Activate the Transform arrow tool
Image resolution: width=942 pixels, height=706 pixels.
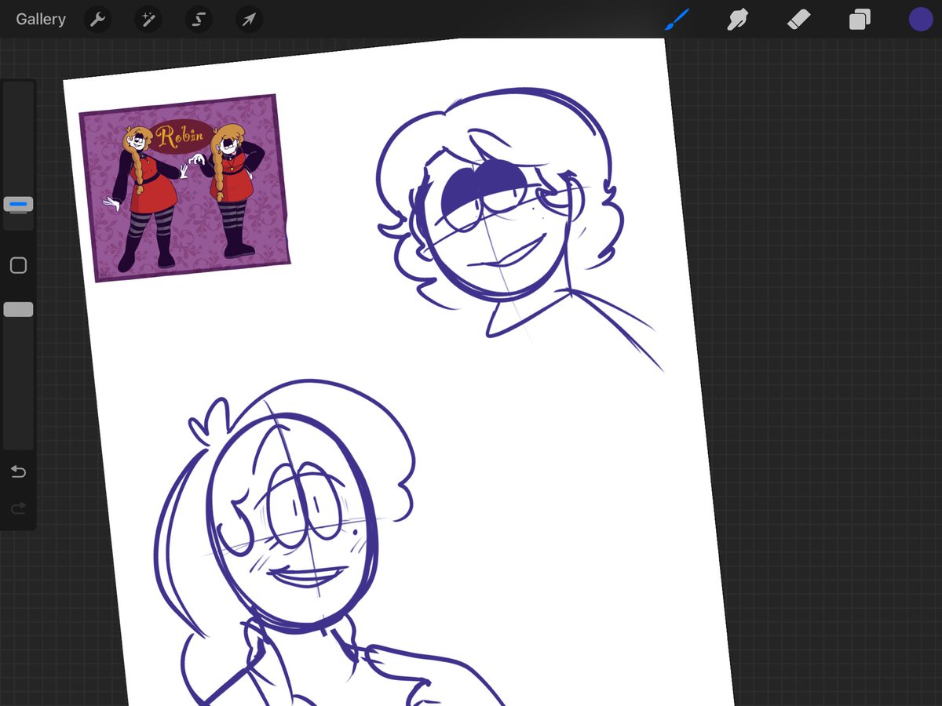(x=249, y=20)
